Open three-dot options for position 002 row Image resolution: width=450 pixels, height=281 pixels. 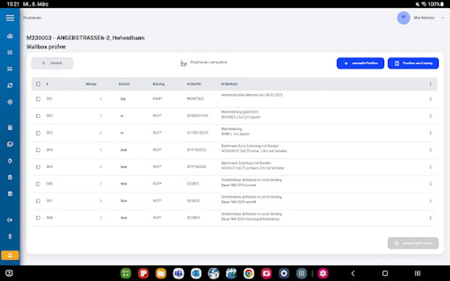(430, 116)
